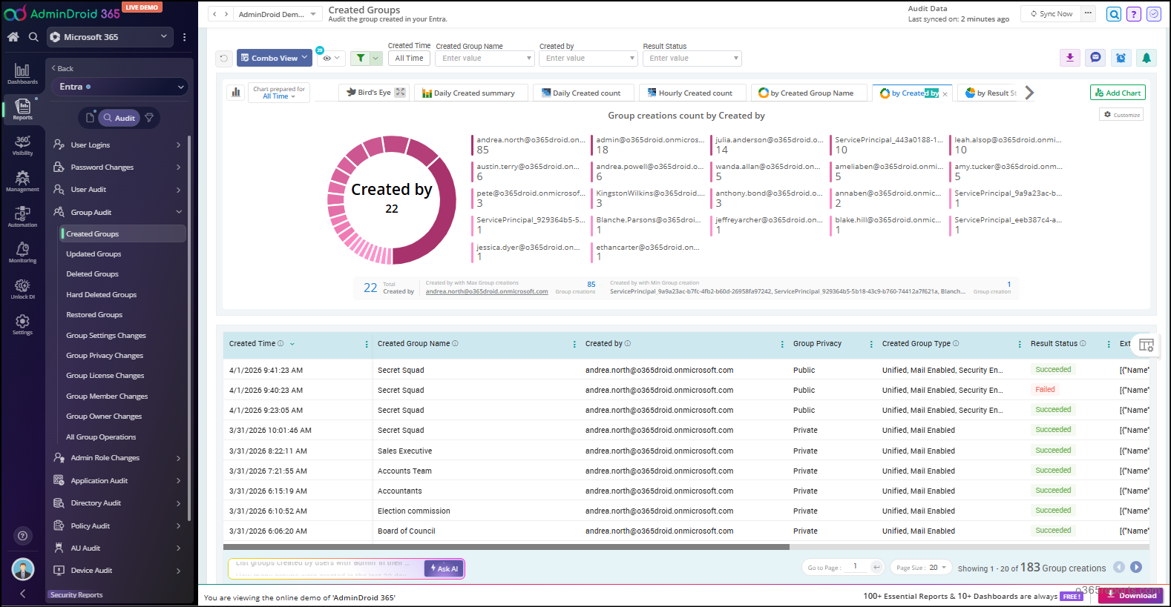Open the table column settings icon
Screen dimensions: 1171x607
click(1146, 345)
